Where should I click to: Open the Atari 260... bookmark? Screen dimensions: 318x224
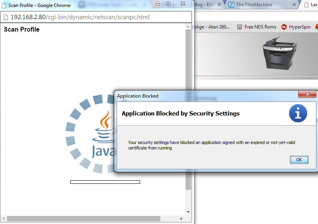[x=212, y=27]
